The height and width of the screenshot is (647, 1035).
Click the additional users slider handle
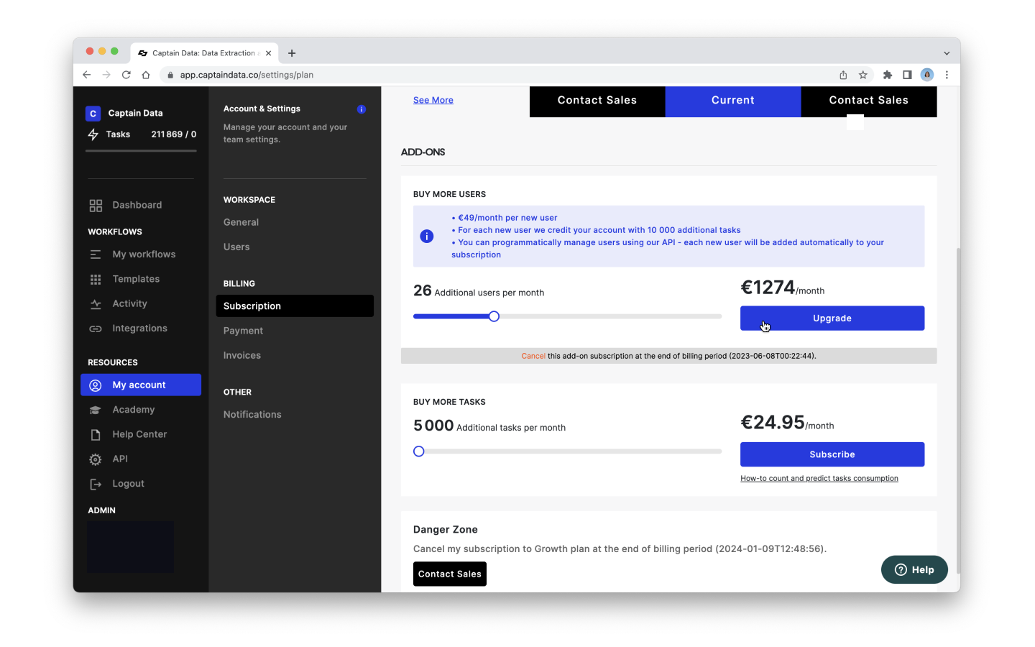pyautogui.click(x=494, y=316)
